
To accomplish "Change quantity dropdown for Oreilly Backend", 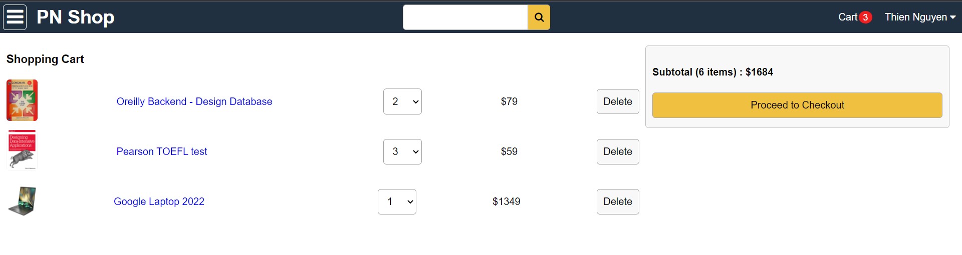I will tap(402, 101).
